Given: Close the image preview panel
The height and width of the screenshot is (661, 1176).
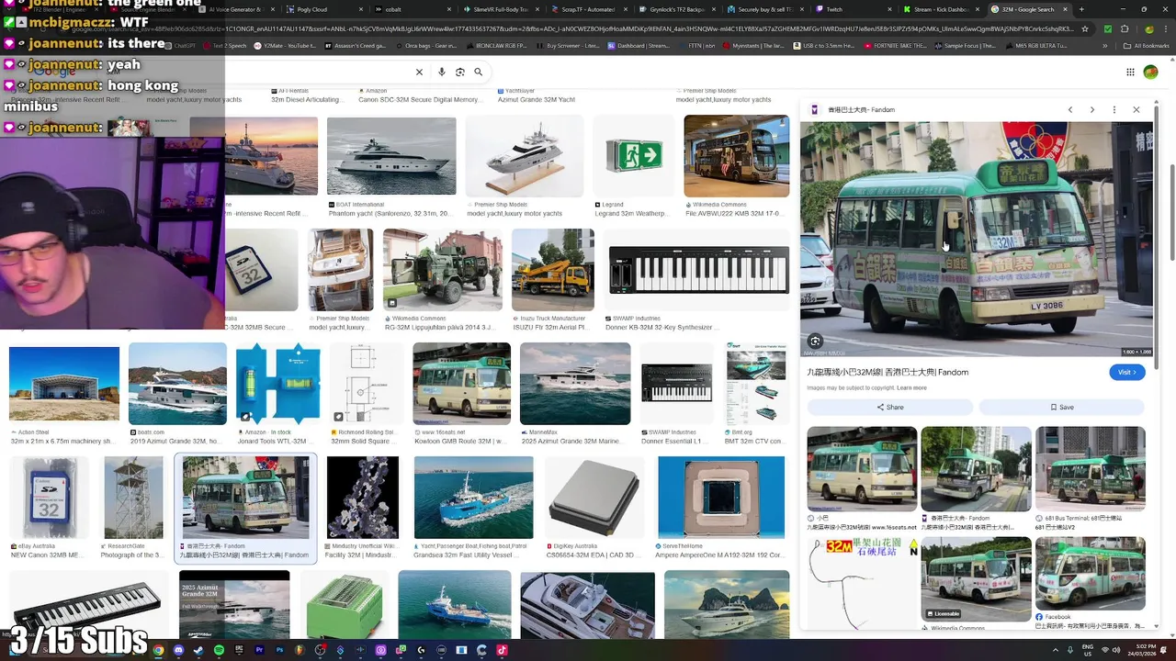Looking at the screenshot, I should (x=1136, y=110).
